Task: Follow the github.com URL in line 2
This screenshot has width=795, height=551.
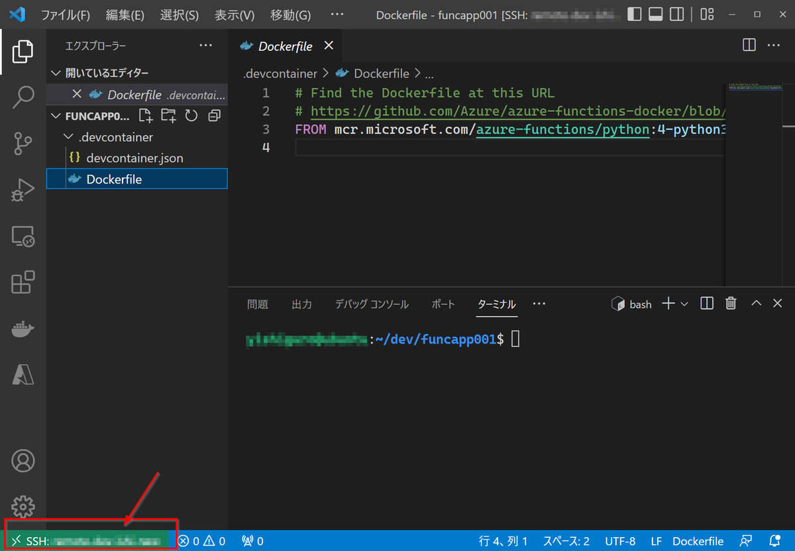Action: point(518,111)
